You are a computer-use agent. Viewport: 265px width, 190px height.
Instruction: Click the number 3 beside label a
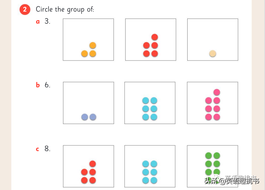coord(47,21)
